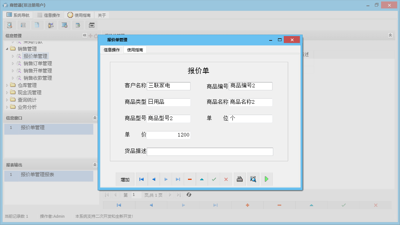Viewport: 400px width, 225px height.
Task: Collapse the 信息管理 panel with the double chevron
Action: (84, 35)
